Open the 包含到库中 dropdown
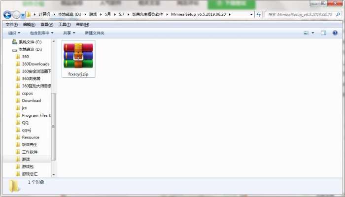The width and height of the screenshot is (345, 197). (x=41, y=33)
